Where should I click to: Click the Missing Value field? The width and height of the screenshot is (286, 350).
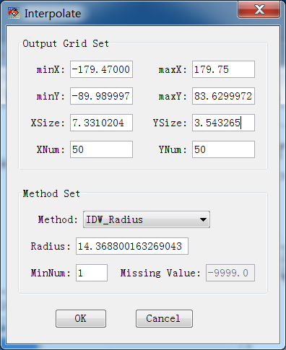pyautogui.click(x=230, y=273)
